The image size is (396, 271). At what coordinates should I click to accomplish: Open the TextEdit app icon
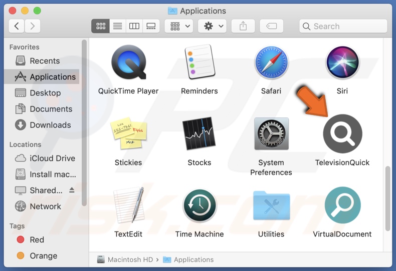pos(129,205)
